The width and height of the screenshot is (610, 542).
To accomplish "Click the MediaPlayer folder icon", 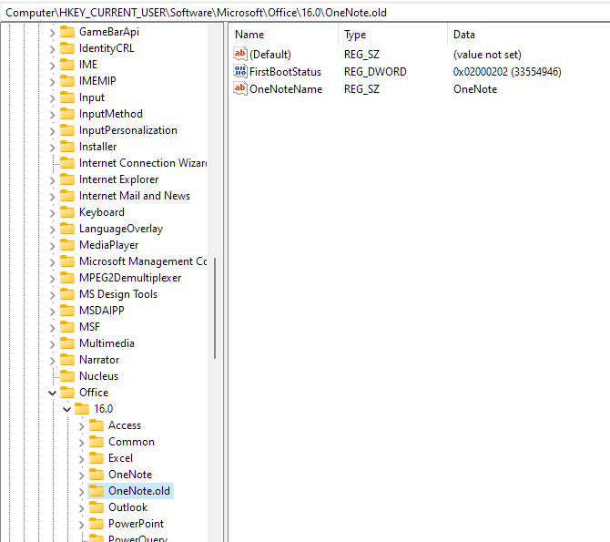I will click(x=67, y=245).
